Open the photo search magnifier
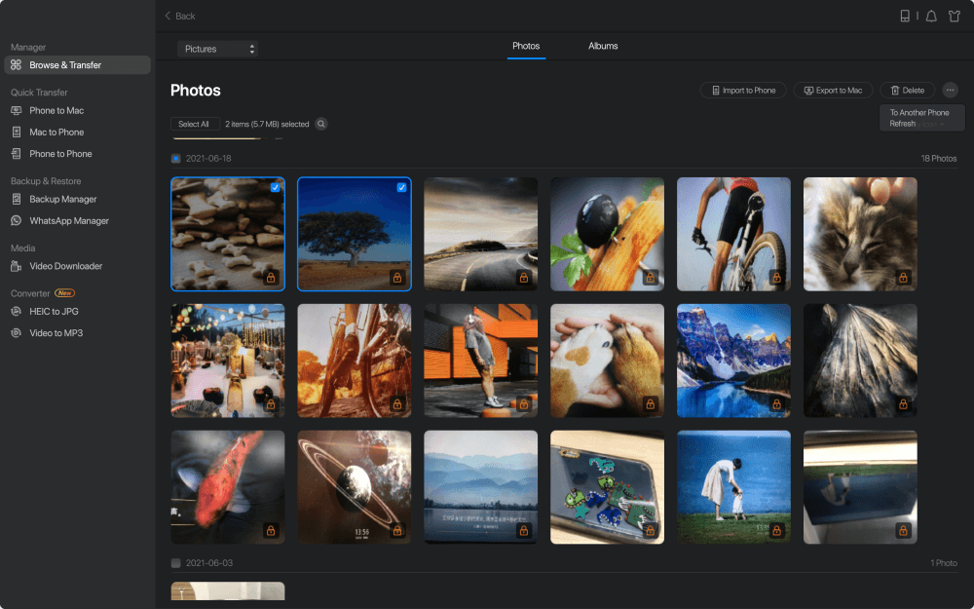This screenshot has width=974, height=609. tap(321, 125)
